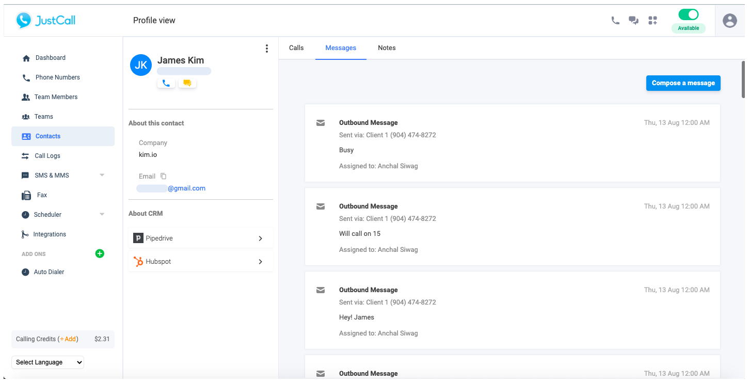Click the Hubspot logo icon
This screenshot has height=383, width=749.
coord(138,262)
